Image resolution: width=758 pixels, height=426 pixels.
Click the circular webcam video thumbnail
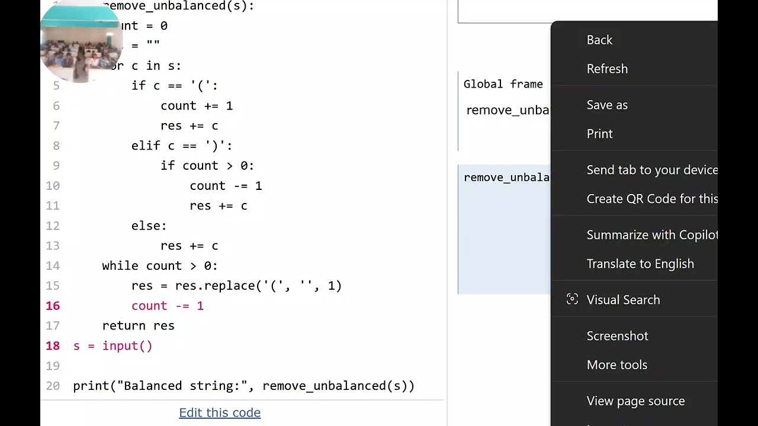81,41
